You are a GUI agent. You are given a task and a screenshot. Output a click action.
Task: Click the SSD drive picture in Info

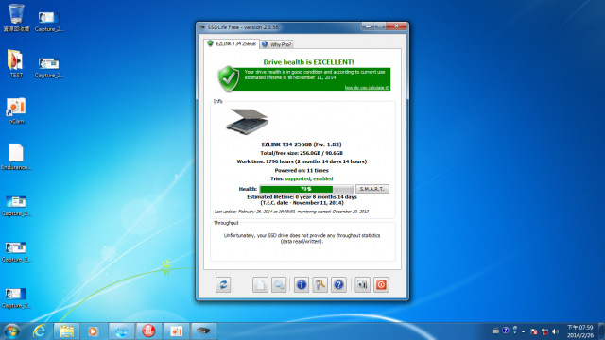[x=248, y=122]
